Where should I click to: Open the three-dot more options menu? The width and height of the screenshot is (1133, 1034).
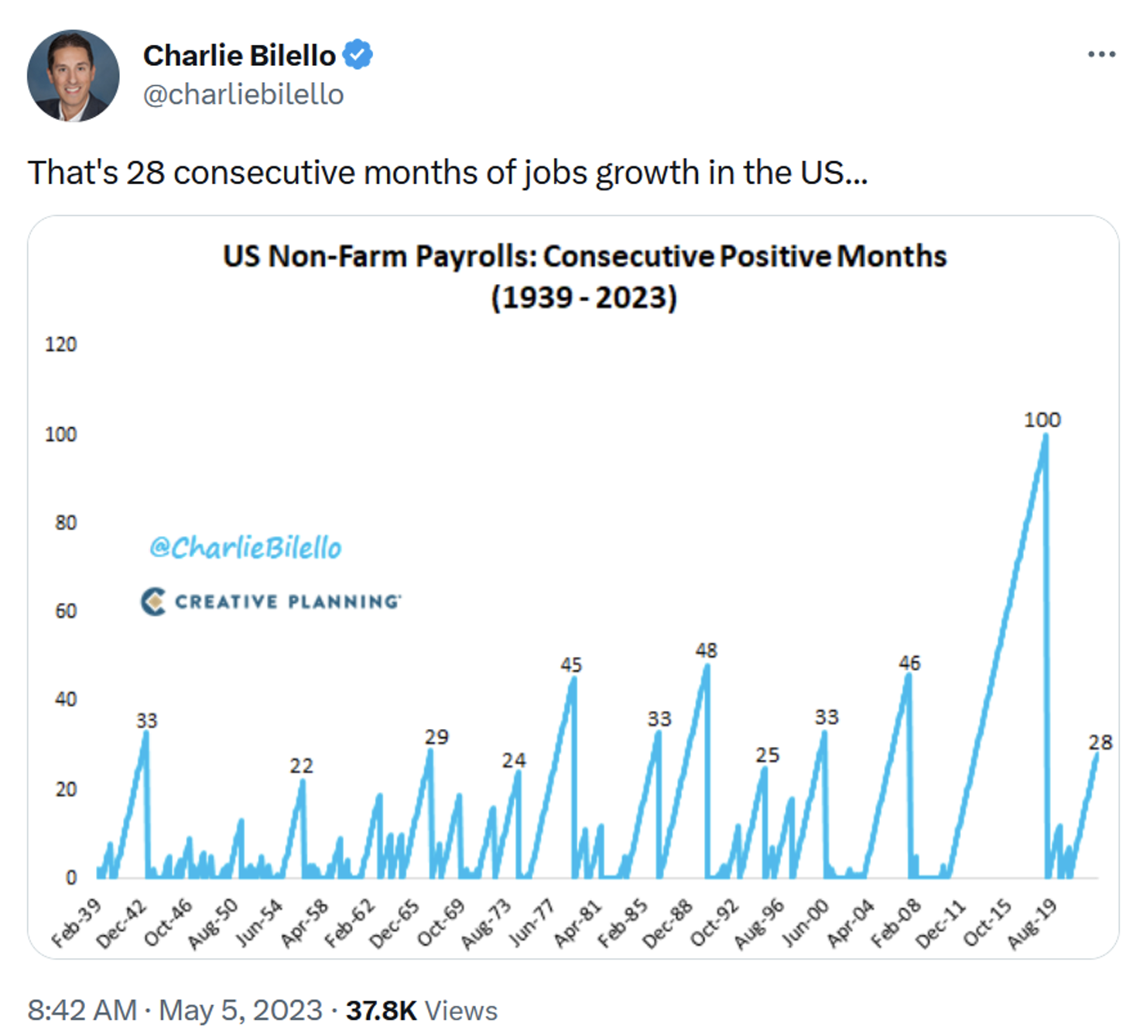tap(1100, 54)
